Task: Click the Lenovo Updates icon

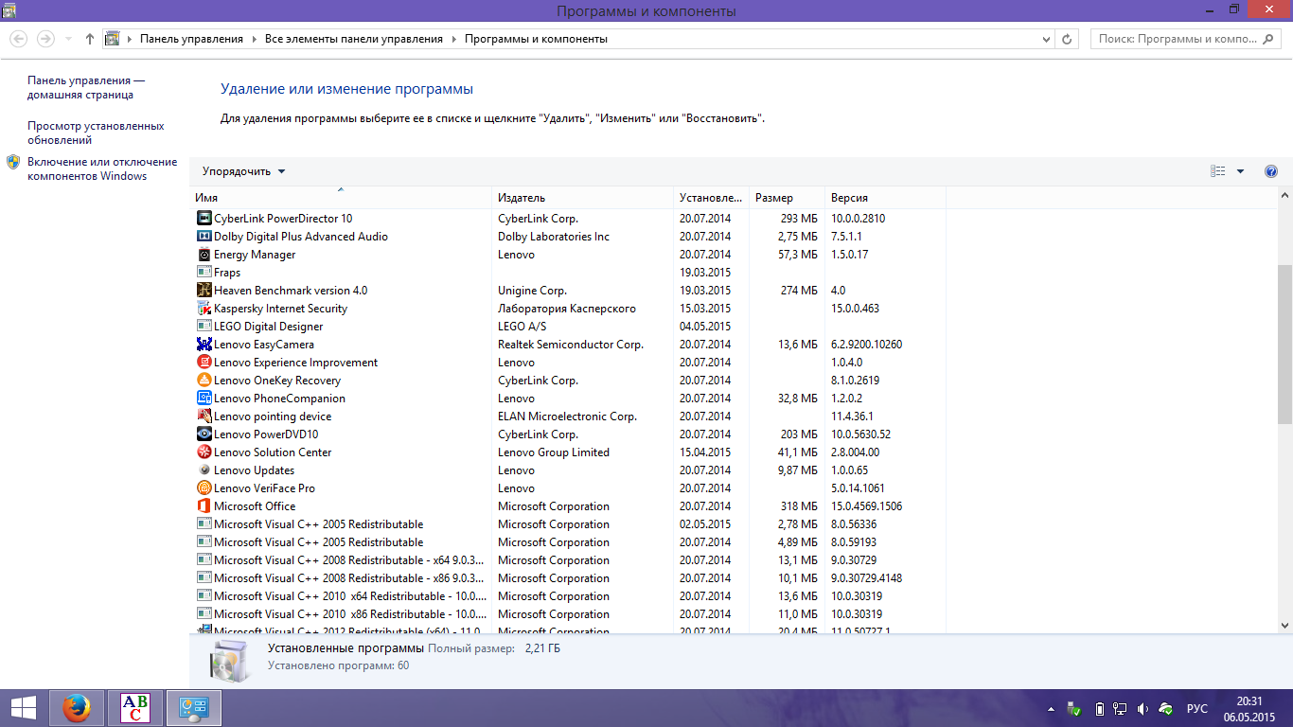Action: coord(204,470)
